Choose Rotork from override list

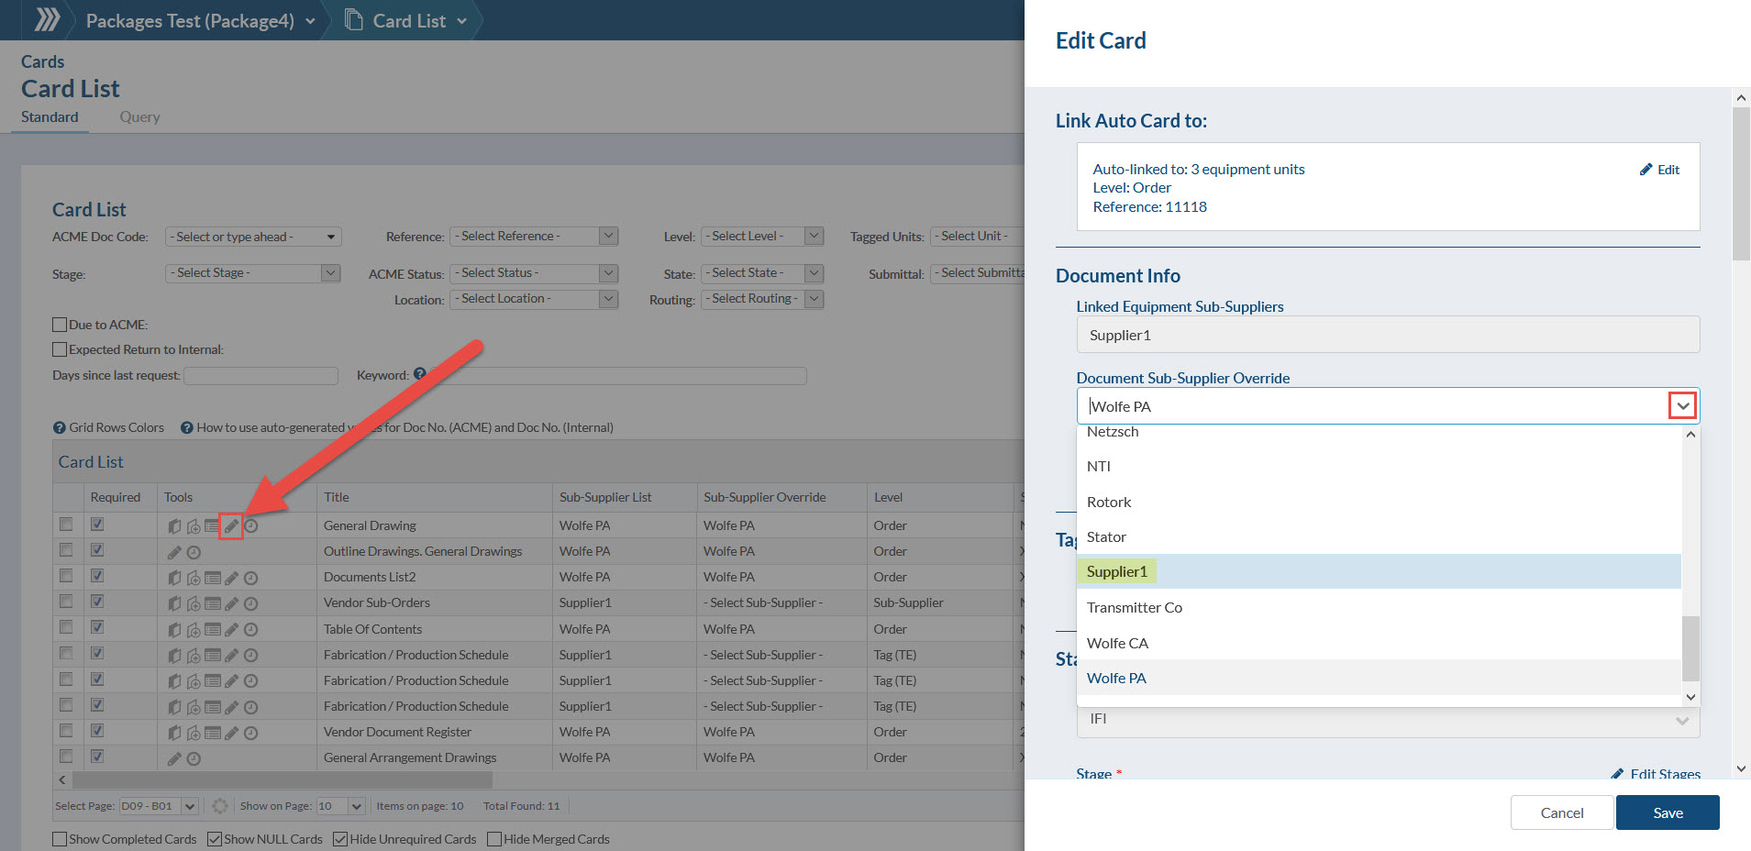1380,502
